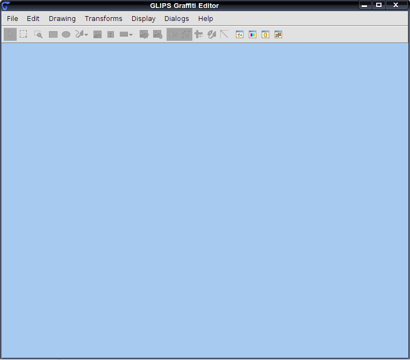Open the connected nodes dialog icon

coord(278,34)
